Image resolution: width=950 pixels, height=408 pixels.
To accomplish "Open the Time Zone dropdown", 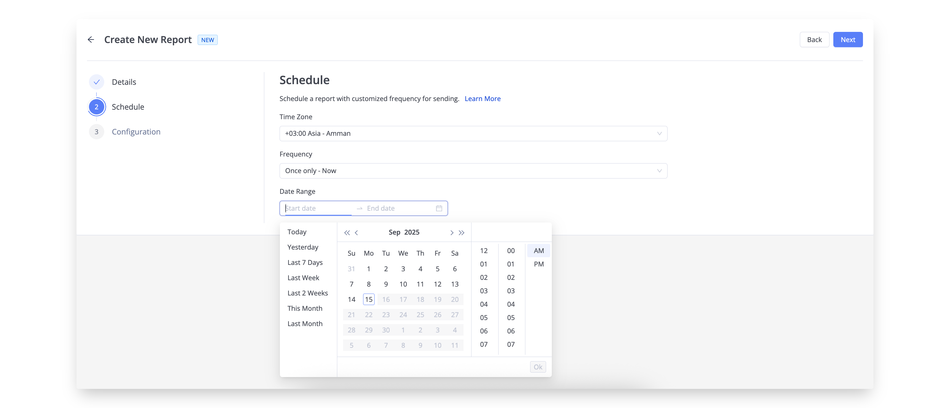I will coord(473,134).
